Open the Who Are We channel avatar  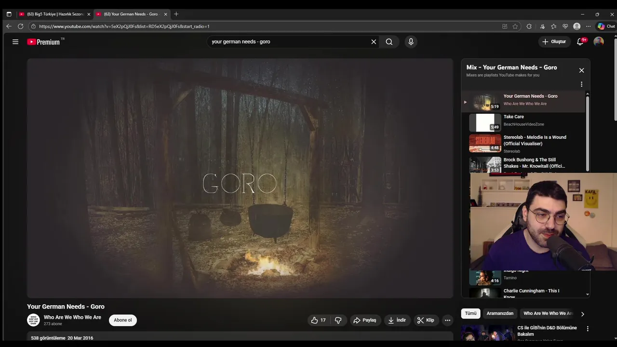coord(33,320)
